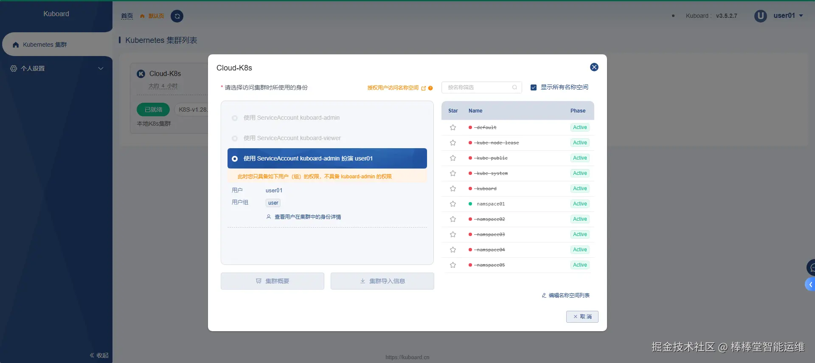Click the Kubernetes cluster home icon

tap(16, 45)
